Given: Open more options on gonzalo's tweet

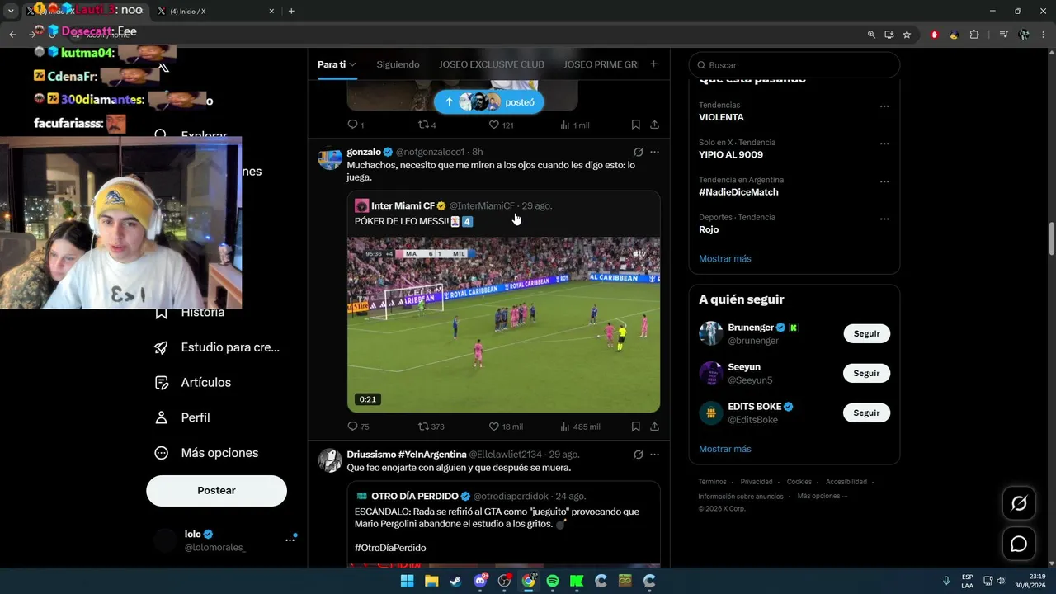Looking at the screenshot, I should tap(654, 152).
